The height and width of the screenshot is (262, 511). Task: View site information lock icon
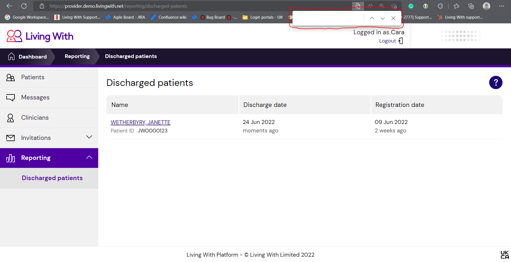click(42, 6)
